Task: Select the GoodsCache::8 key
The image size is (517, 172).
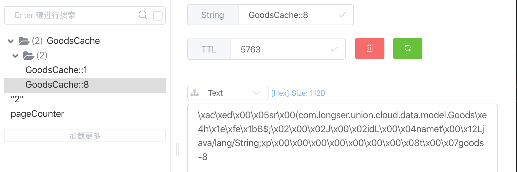Action: pos(57,85)
